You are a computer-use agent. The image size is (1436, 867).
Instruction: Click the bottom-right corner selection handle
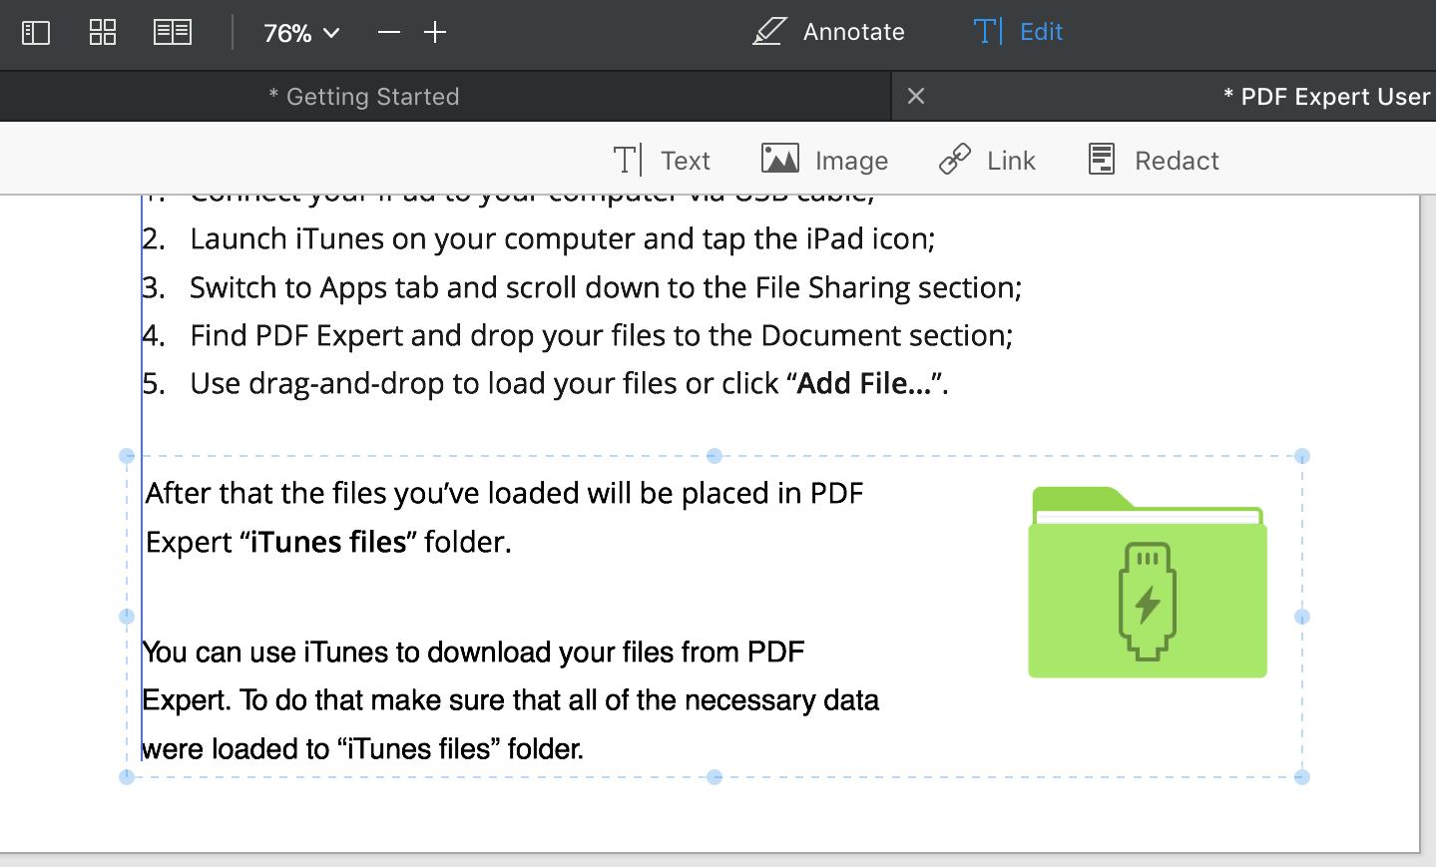coord(1302,777)
